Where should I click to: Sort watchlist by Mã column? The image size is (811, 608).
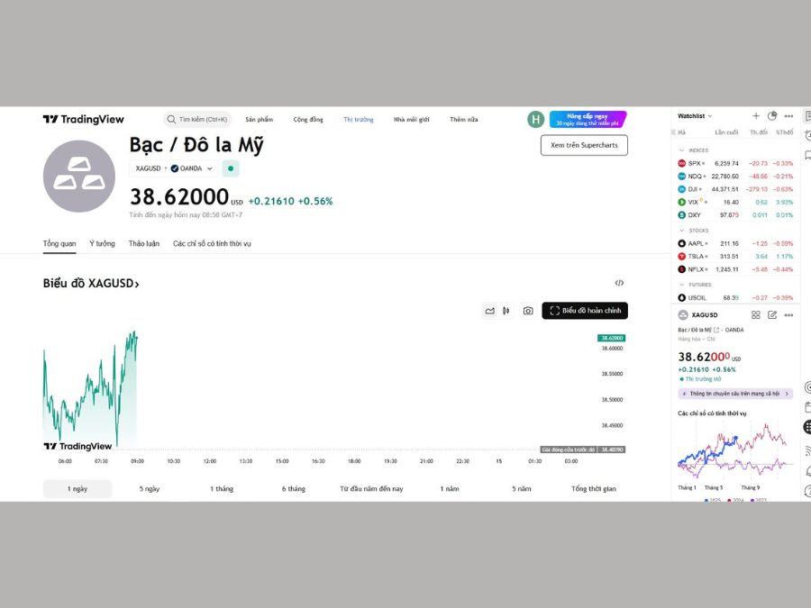pos(682,132)
